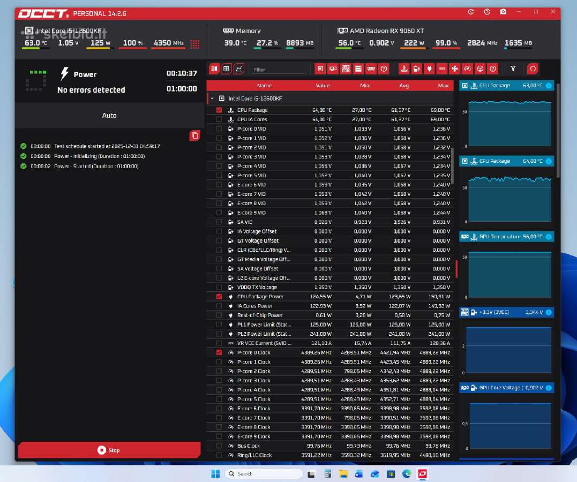Select the VDDQ TX Voltage row
This screenshot has width=577, height=482.
[330, 288]
